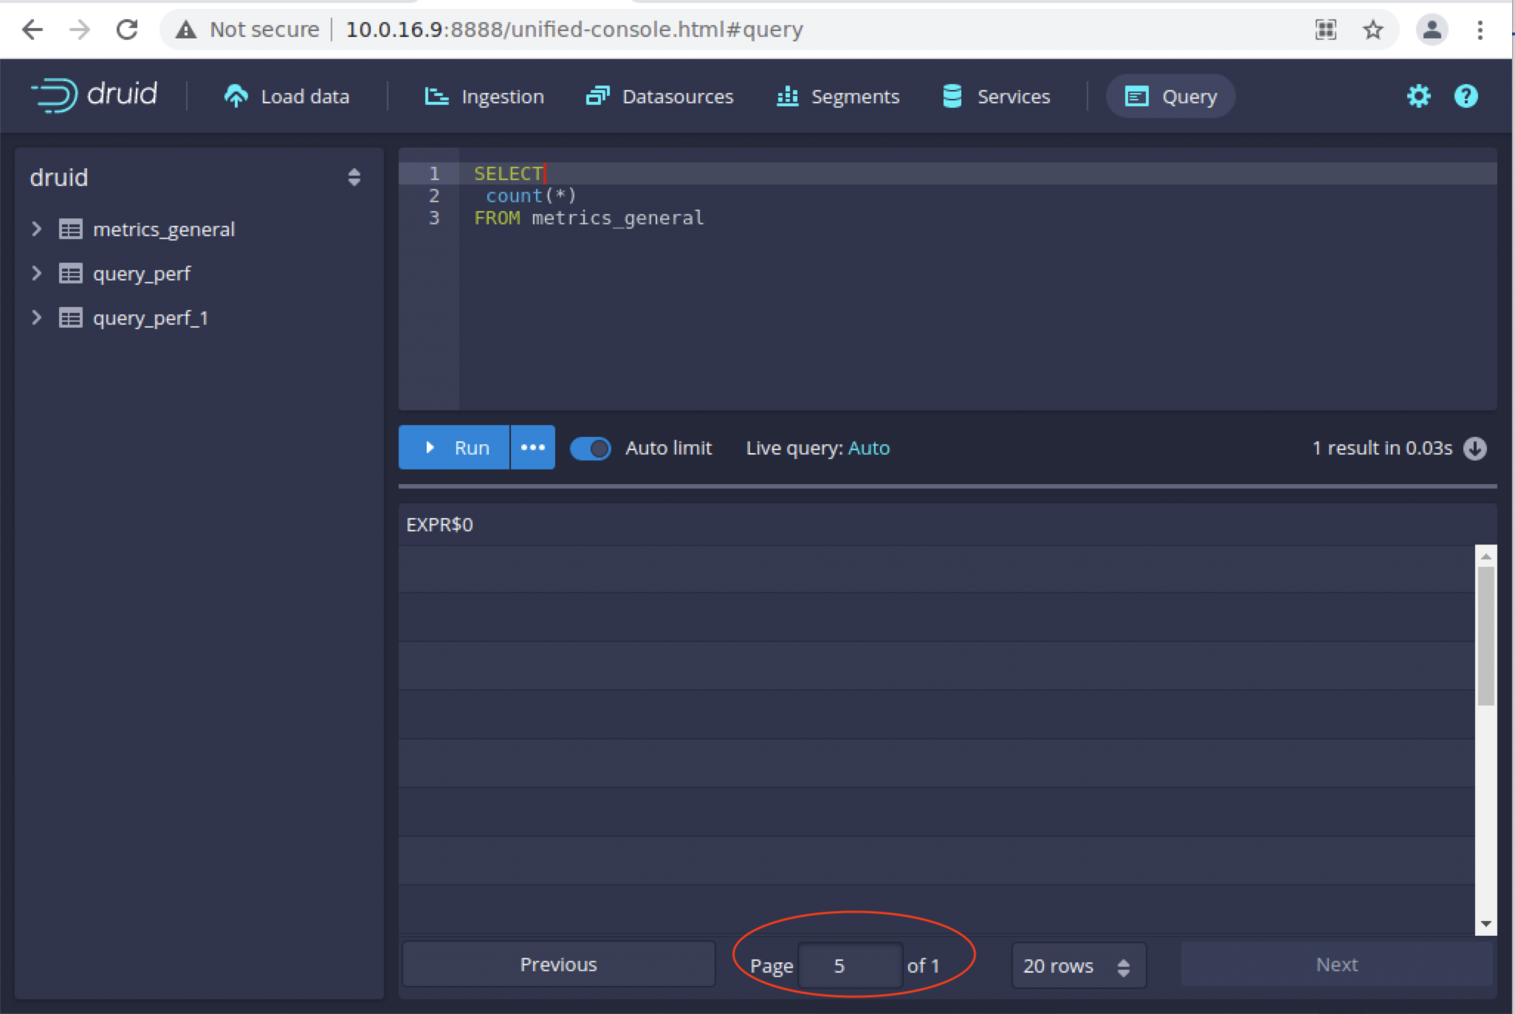The width and height of the screenshot is (1515, 1014).
Task: Click the page number input field
Action: (851, 965)
